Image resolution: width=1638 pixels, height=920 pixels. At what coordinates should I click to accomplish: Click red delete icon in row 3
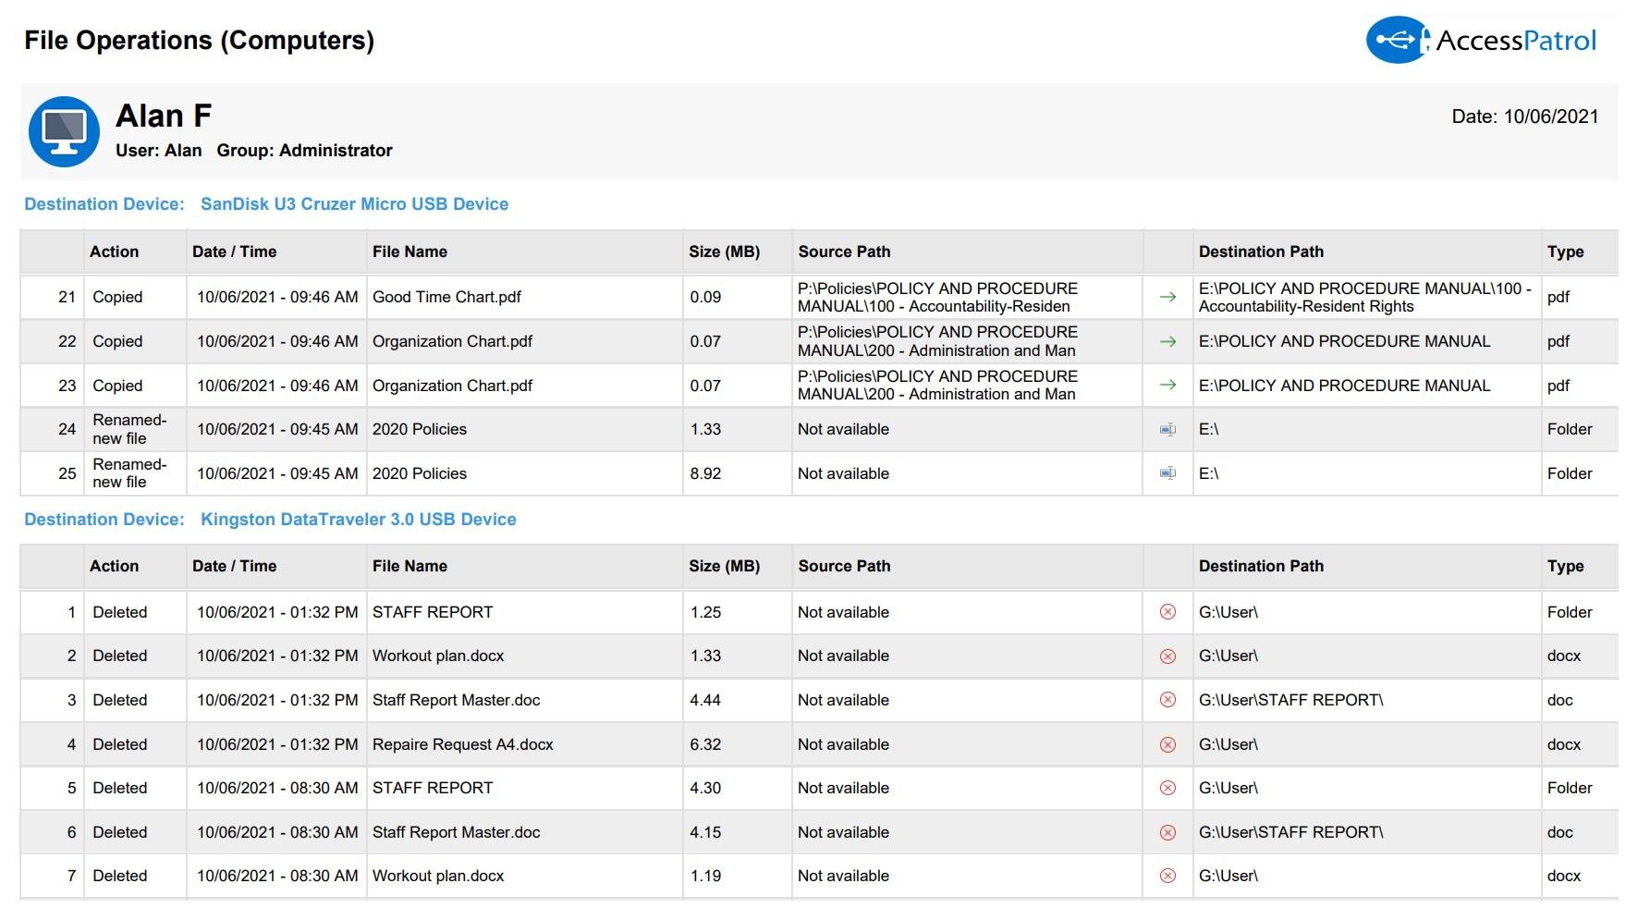[1167, 700]
